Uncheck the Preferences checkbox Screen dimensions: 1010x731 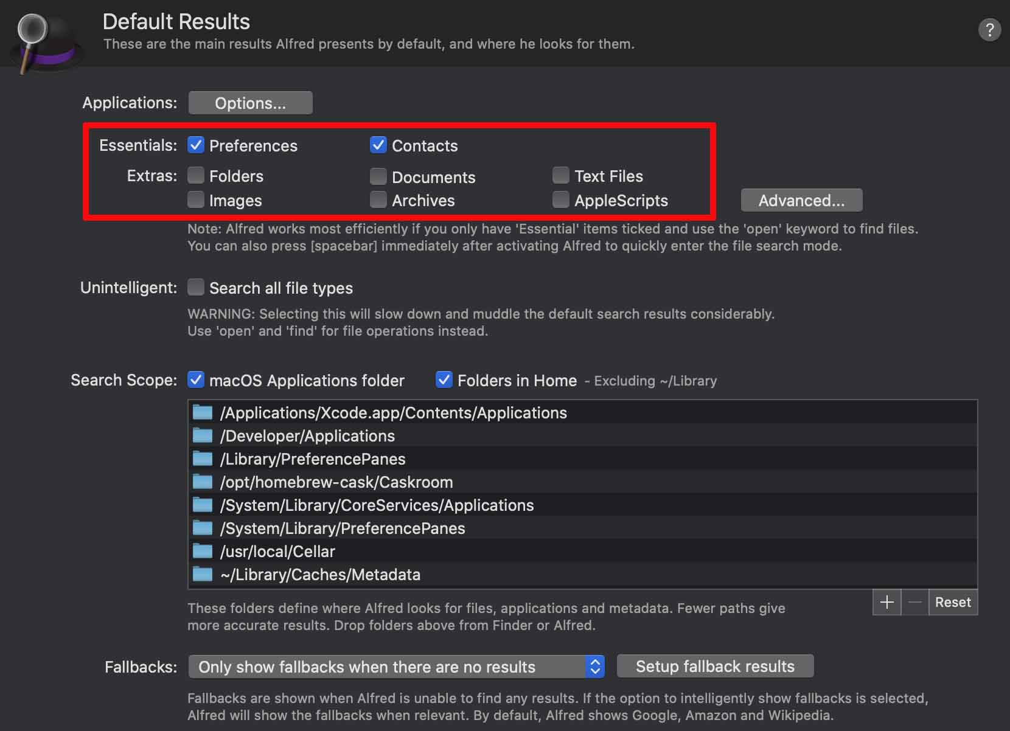point(196,145)
